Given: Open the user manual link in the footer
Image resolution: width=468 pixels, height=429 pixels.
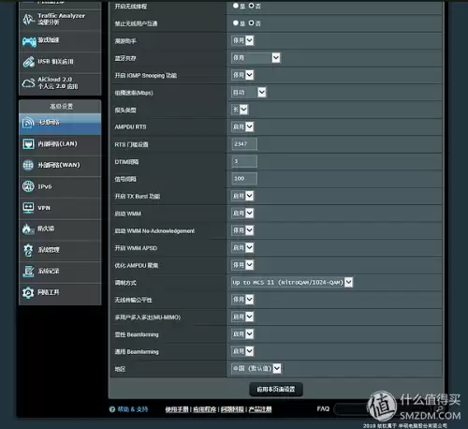Looking at the screenshot, I should (x=177, y=409).
